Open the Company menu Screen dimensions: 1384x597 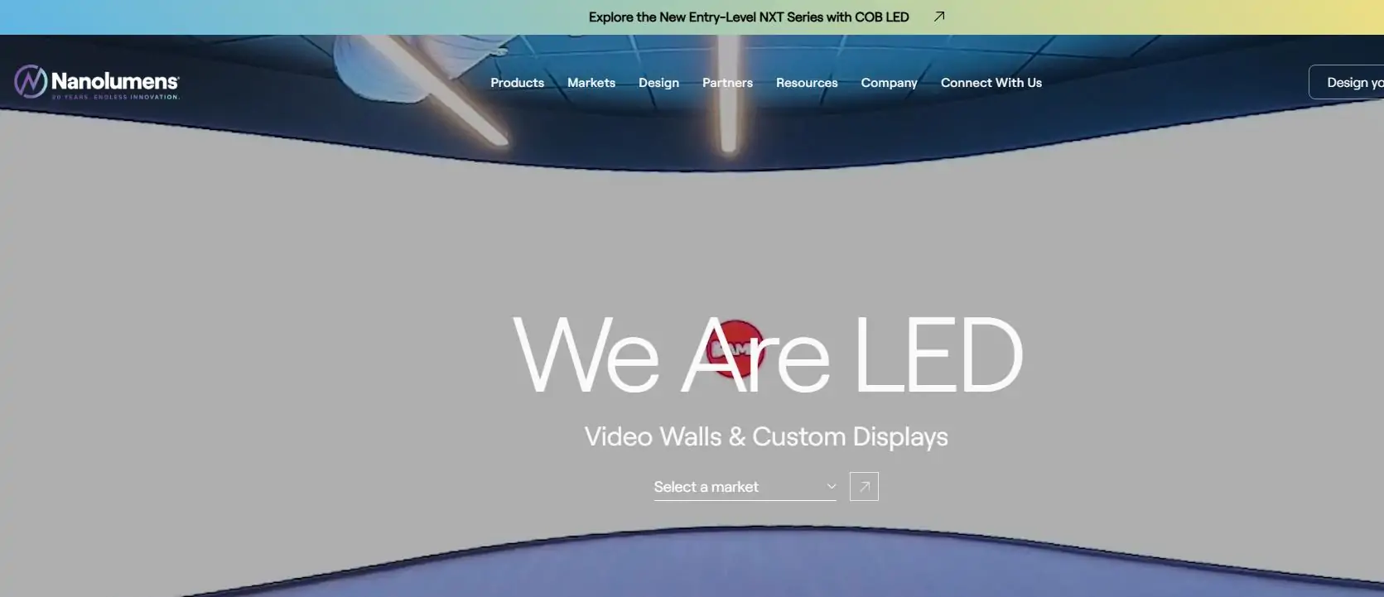[889, 83]
